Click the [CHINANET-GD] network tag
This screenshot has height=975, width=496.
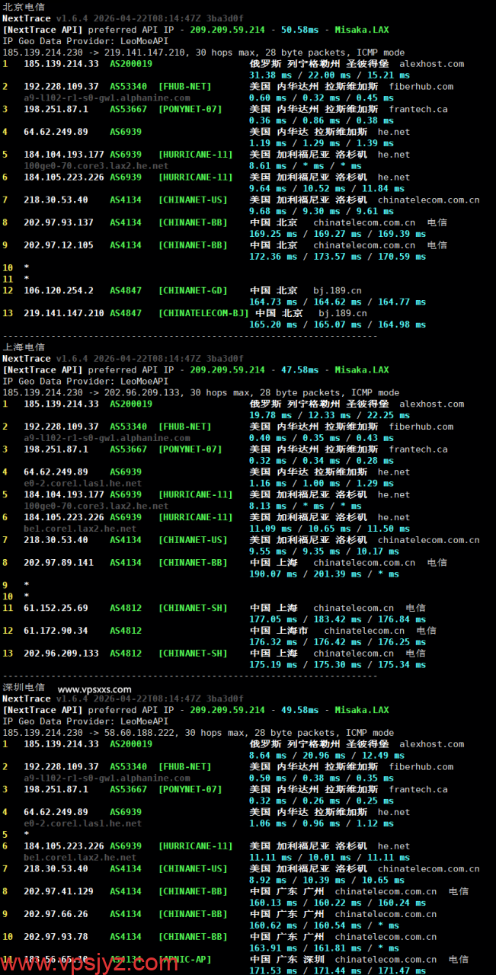pos(193,291)
